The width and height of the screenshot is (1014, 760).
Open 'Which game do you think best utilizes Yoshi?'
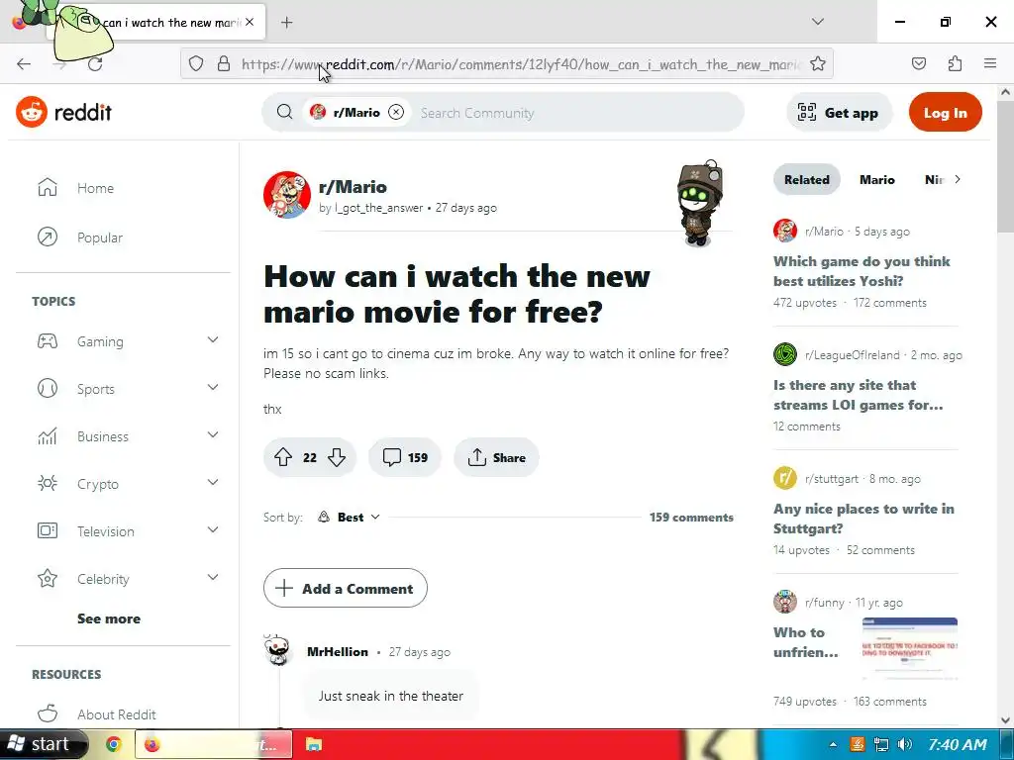862,271
